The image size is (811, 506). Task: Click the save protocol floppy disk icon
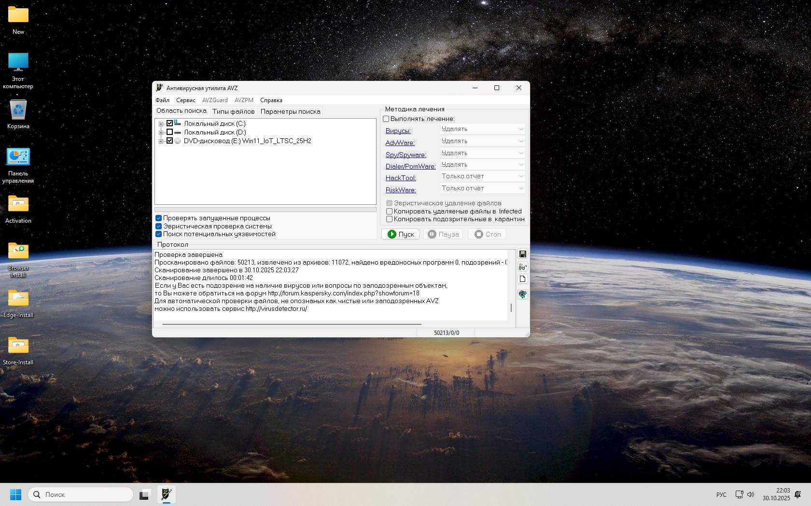coord(522,254)
